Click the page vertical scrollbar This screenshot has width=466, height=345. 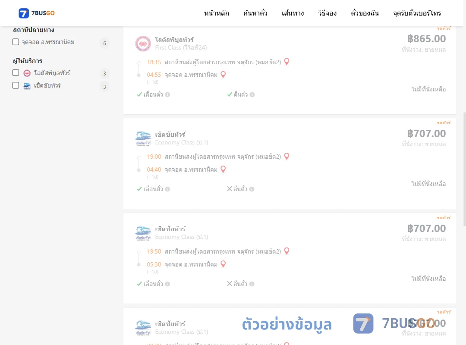pos(464,169)
